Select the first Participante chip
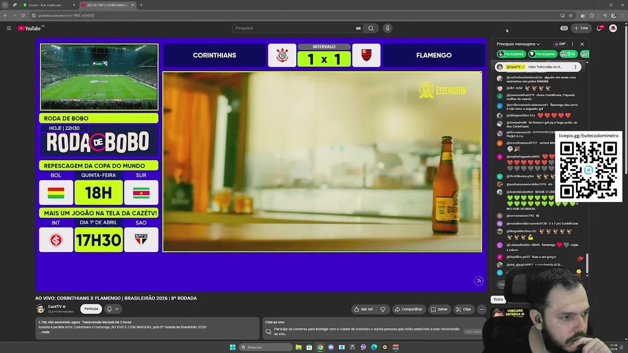Image resolution: width=628 pixels, height=353 pixels. [511, 54]
